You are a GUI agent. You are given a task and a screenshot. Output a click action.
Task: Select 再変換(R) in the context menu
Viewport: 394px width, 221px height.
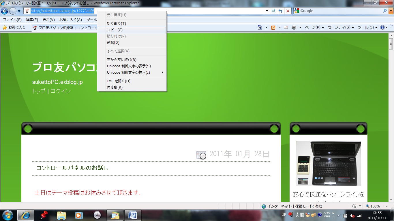[132, 87]
